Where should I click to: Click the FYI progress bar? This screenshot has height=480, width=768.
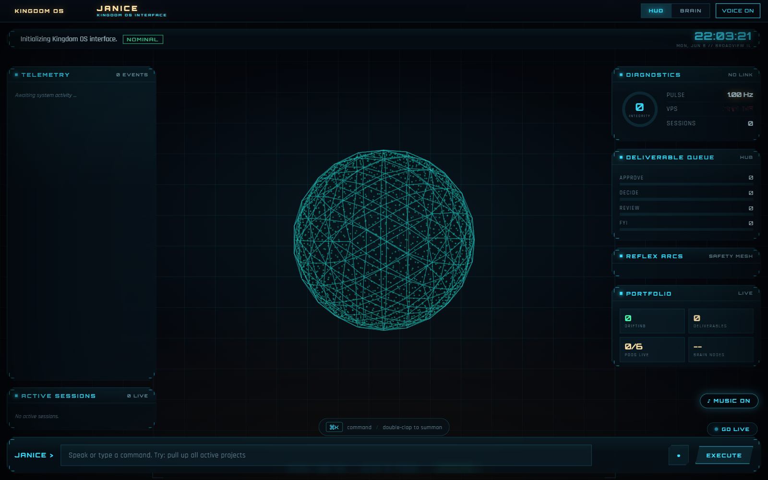[686, 229]
